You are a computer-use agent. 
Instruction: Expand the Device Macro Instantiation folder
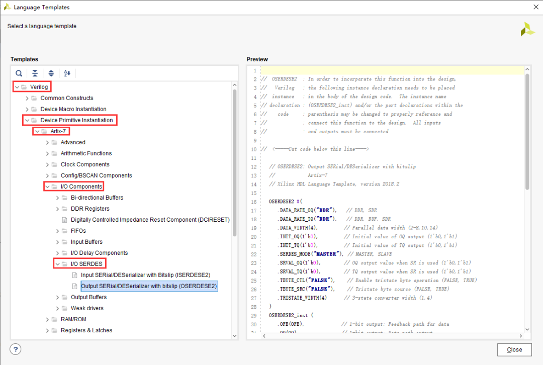[27, 109]
